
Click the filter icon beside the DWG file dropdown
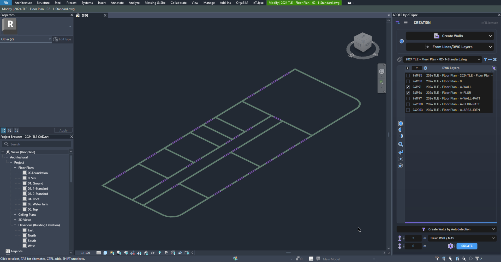[485, 59]
